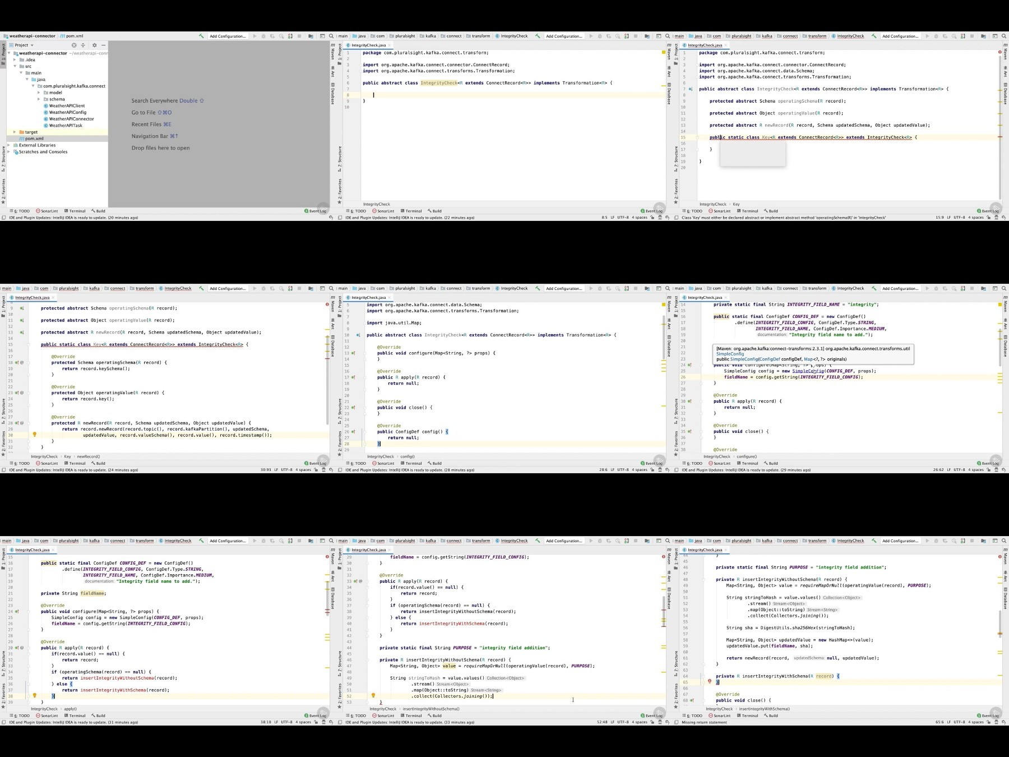Click the '8:5' caret position in the status bar

pos(605,218)
